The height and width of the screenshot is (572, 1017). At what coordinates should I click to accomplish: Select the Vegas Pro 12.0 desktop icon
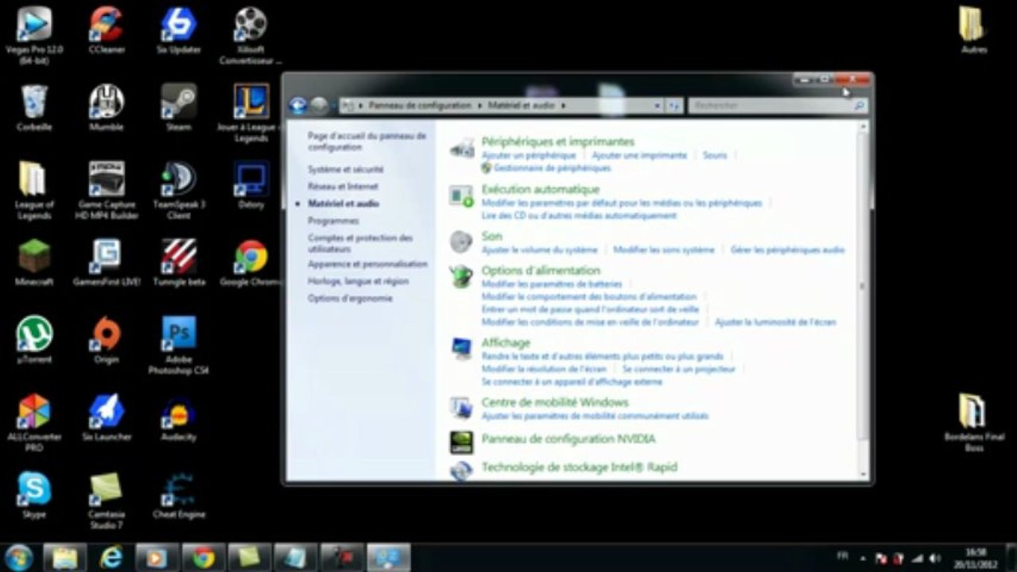[x=34, y=36]
